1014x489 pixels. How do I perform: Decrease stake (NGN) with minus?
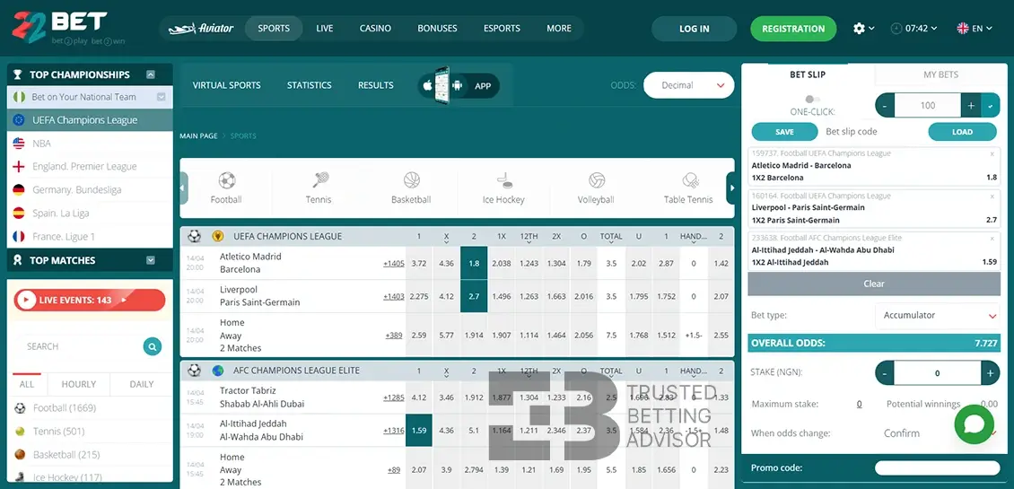[x=885, y=373]
